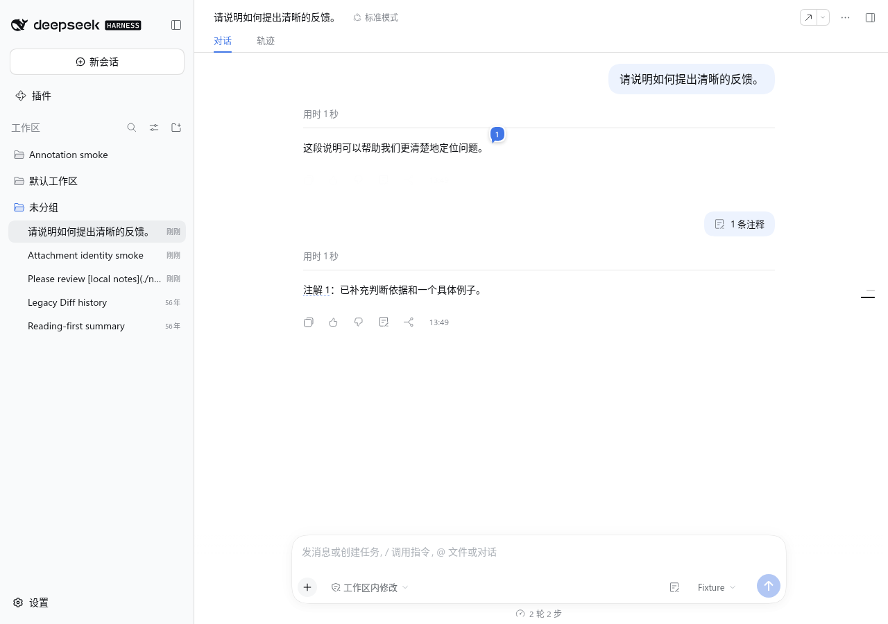This screenshot has width=888, height=624.
Task: Open Reading-first summary conversation
Action: pos(97,326)
